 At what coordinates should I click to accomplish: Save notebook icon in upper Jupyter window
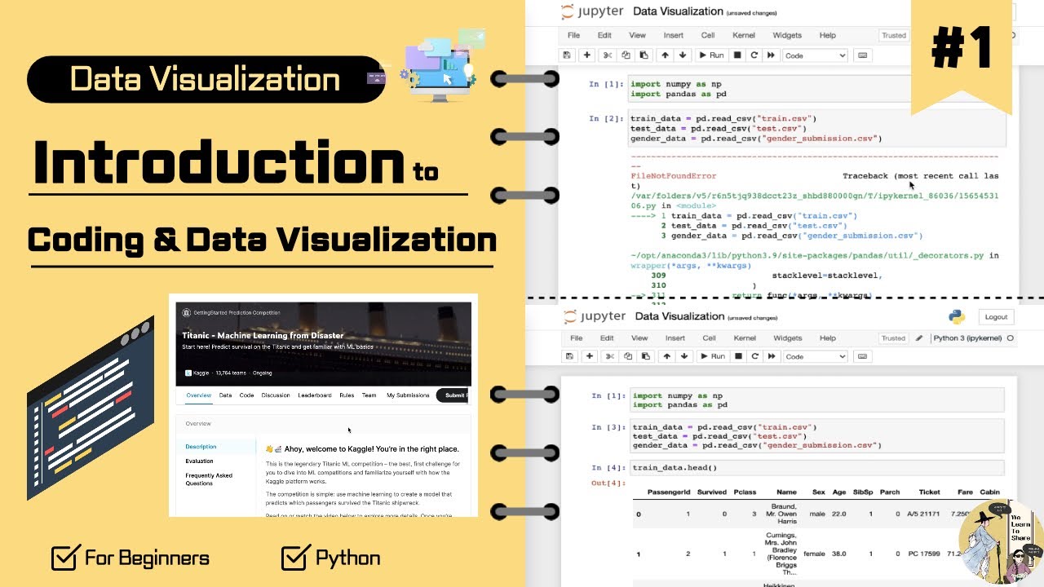567,55
